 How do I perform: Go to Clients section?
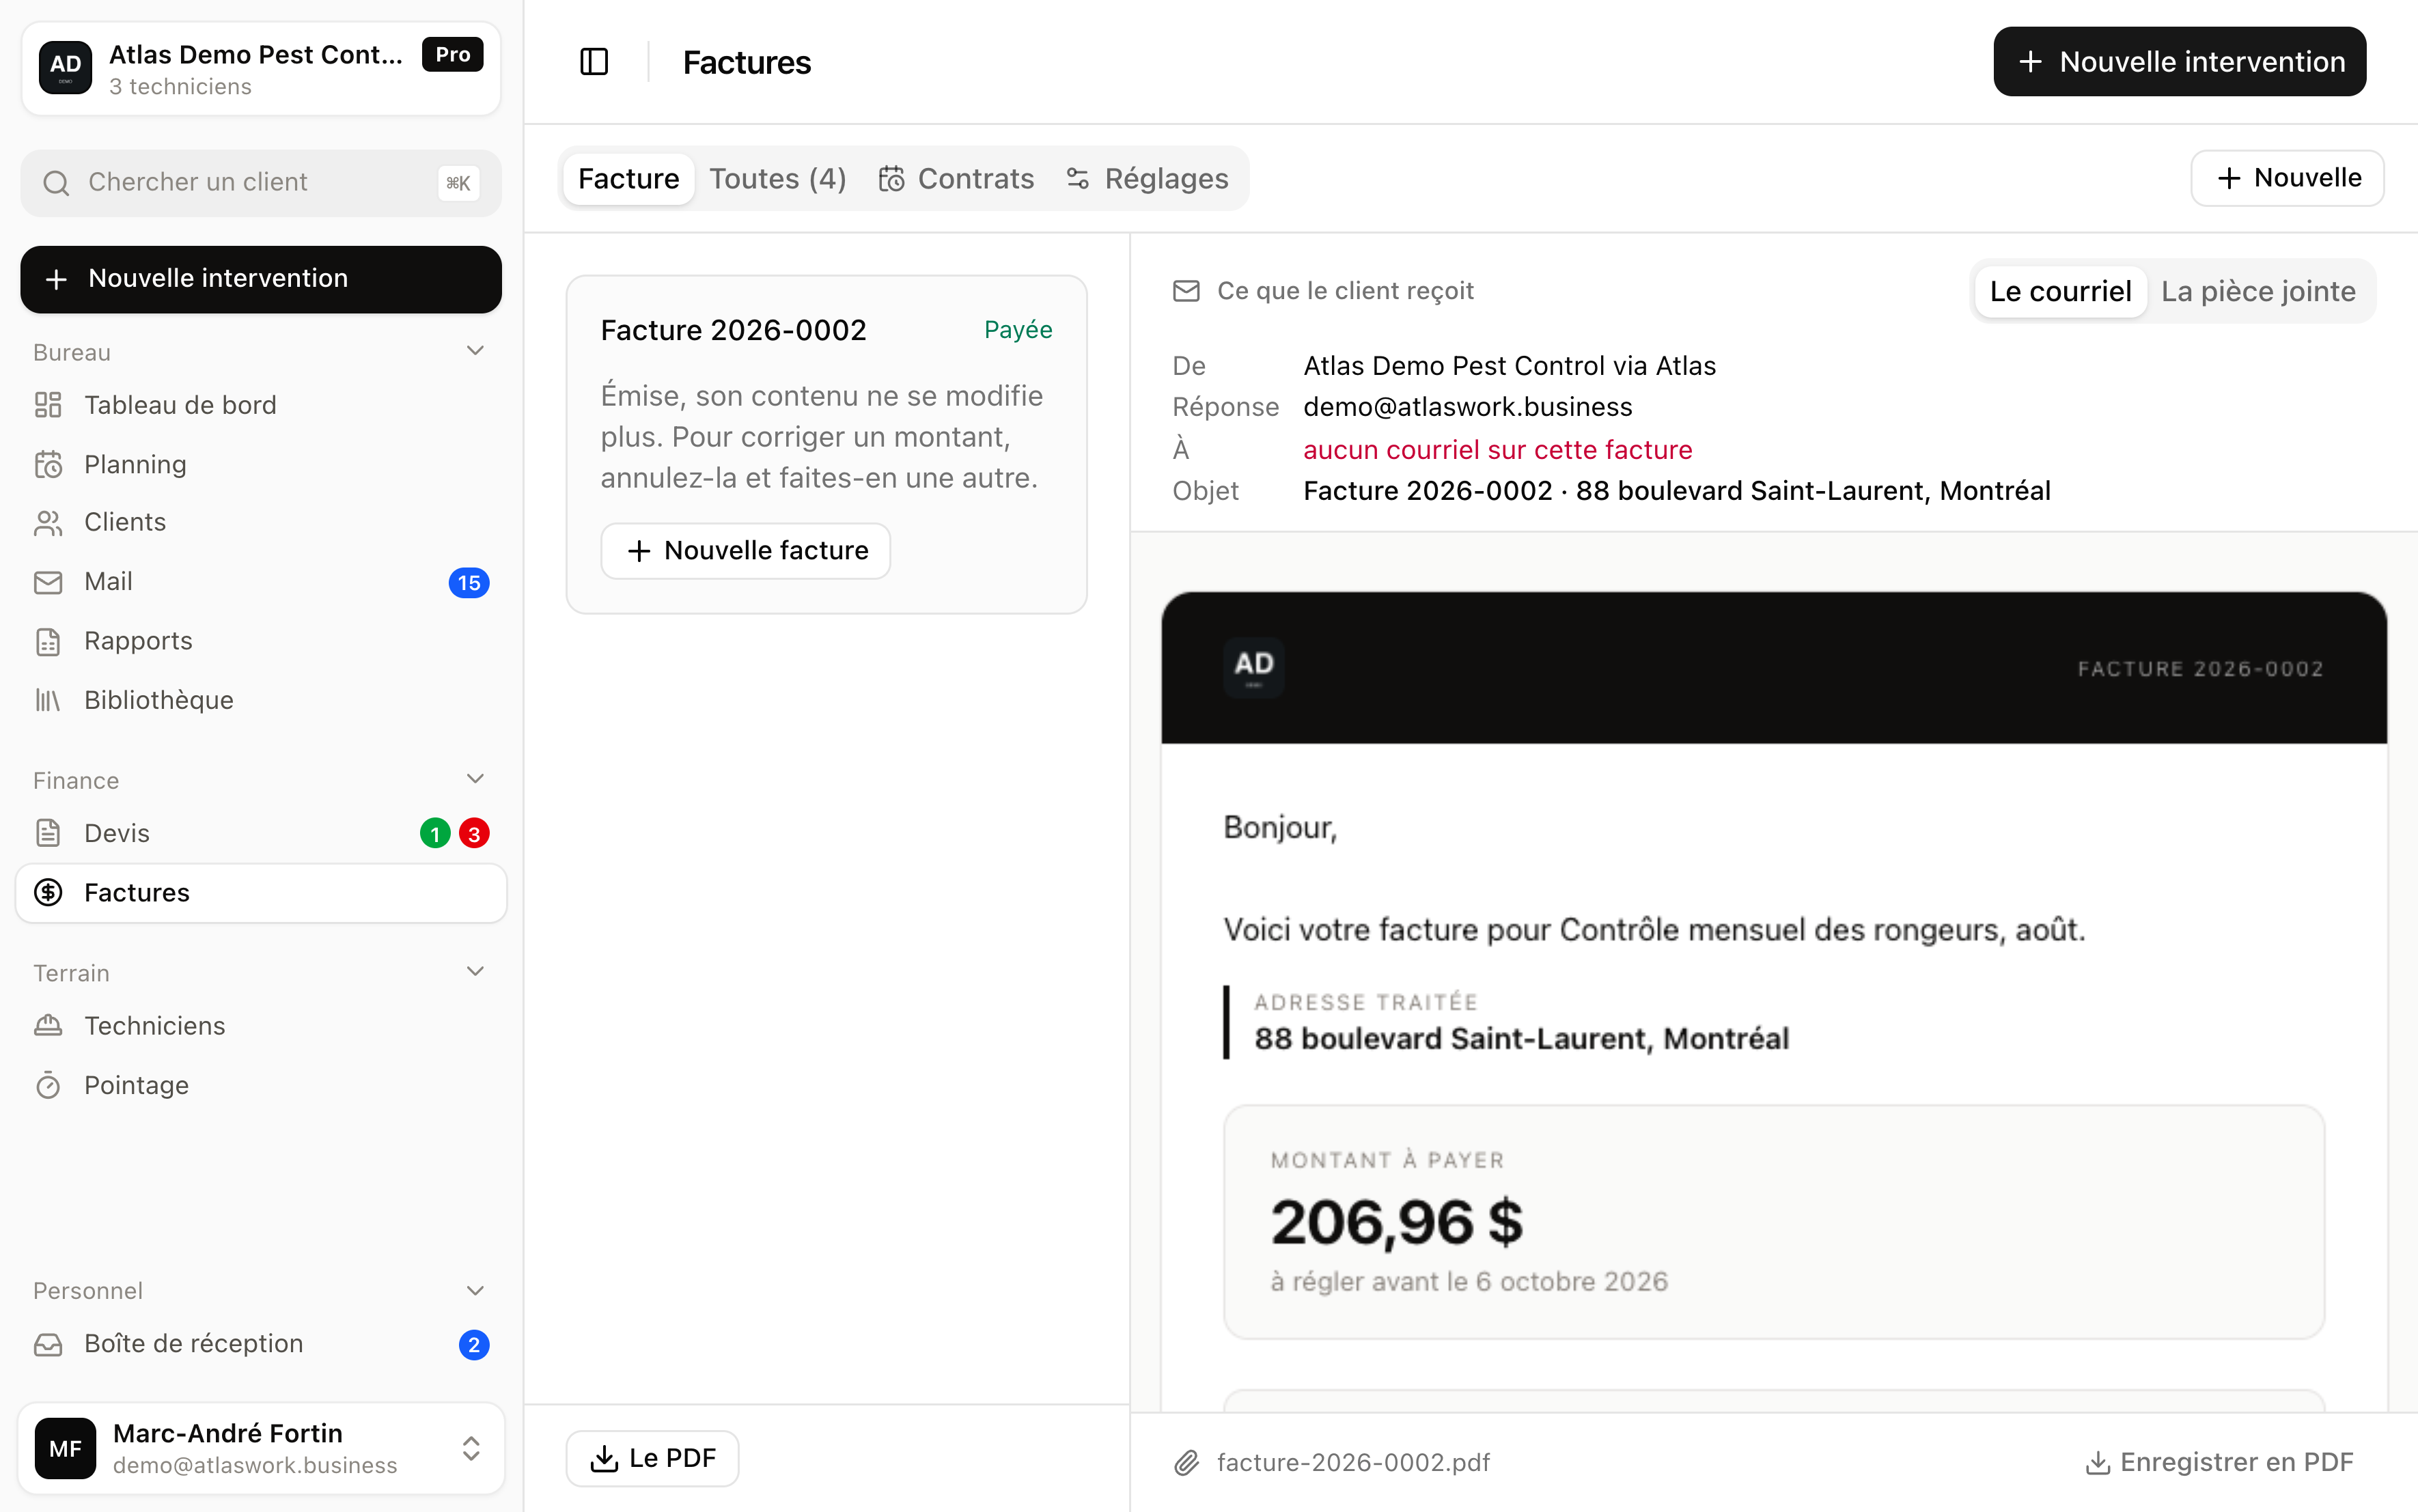260,522
